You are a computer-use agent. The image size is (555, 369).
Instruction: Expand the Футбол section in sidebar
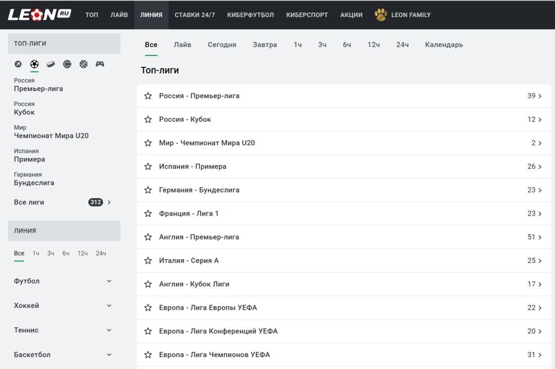[x=109, y=281]
